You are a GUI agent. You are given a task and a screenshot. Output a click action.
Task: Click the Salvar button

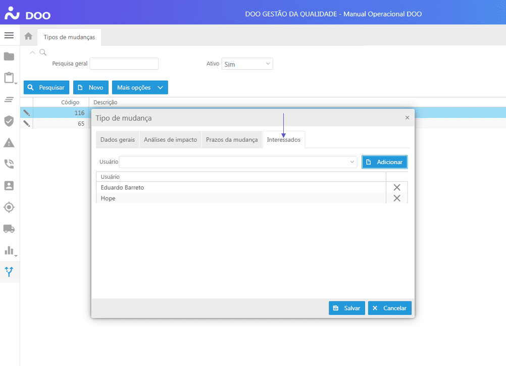point(346,308)
